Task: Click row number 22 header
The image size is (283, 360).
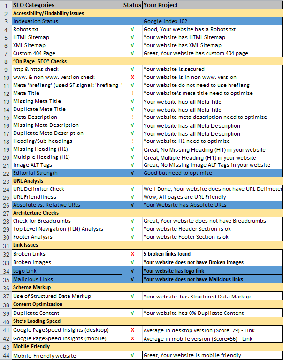Action: pyautogui.click(x=5, y=173)
